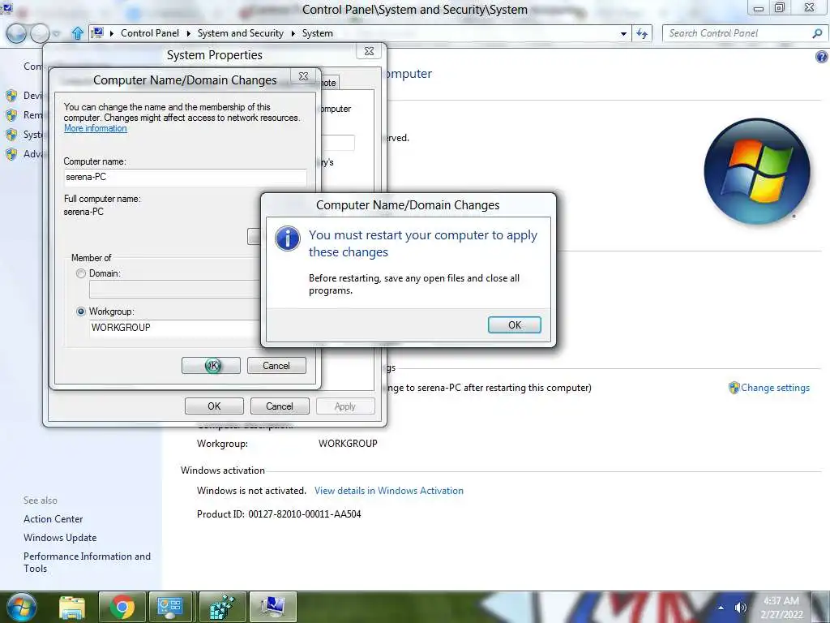Click Cancel in System Properties window

[x=280, y=406]
